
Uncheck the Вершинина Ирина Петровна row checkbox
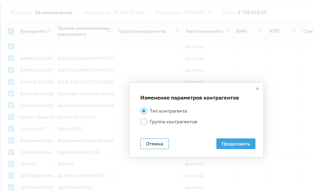tap(11, 140)
